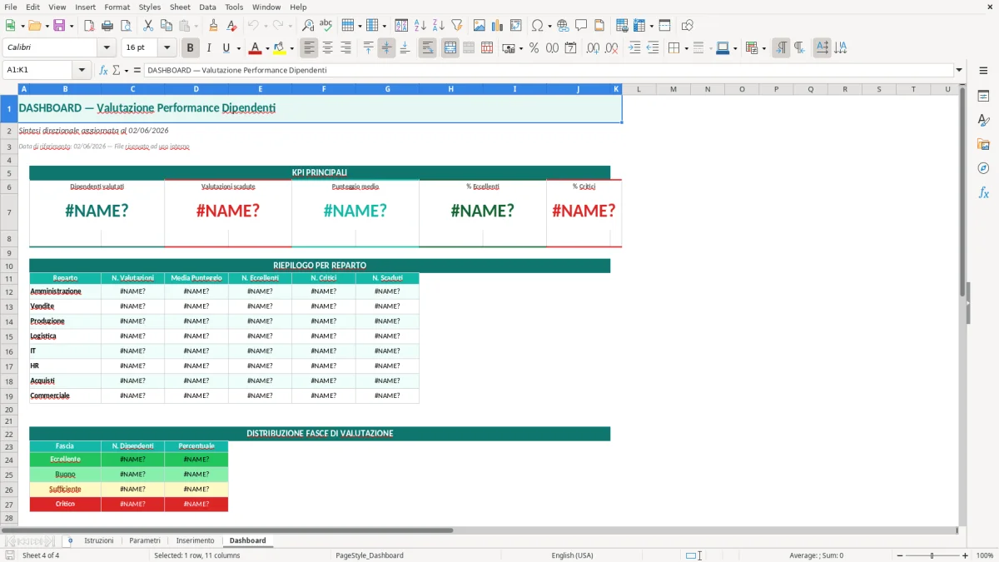
Task: Format cell as percent
Action: [x=534, y=48]
